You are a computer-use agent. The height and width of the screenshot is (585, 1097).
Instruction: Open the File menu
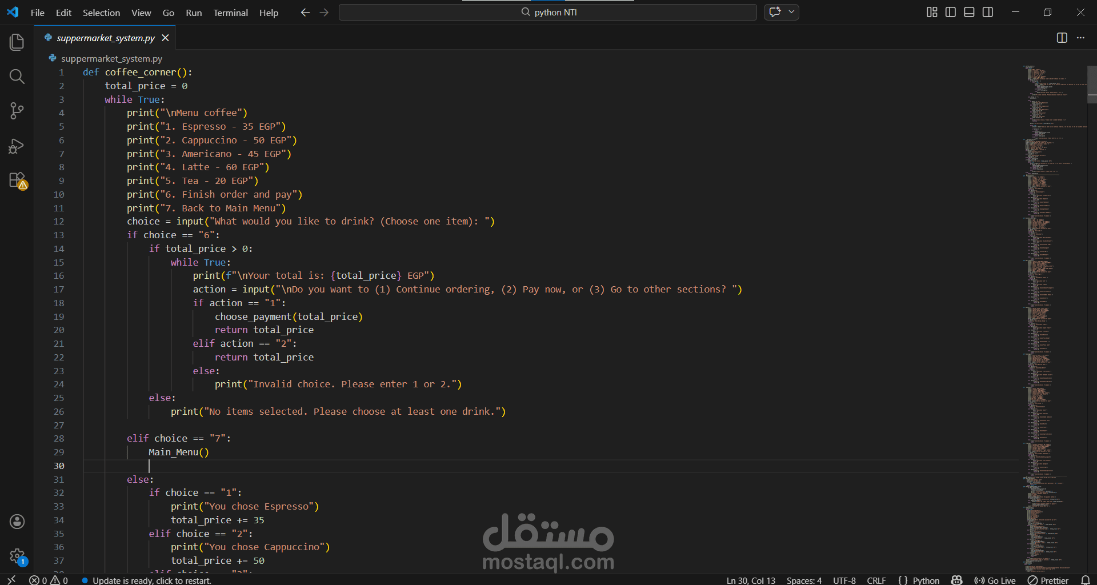pyautogui.click(x=38, y=13)
